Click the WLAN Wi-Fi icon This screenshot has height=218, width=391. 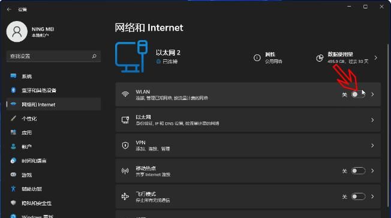(x=125, y=94)
